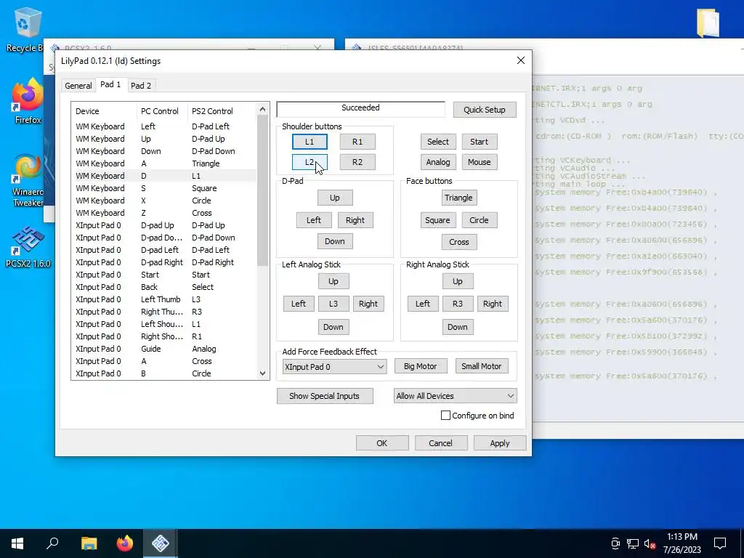The width and height of the screenshot is (744, 558).
Task: Bind Right Analog Stick Down
Action: 458,326
